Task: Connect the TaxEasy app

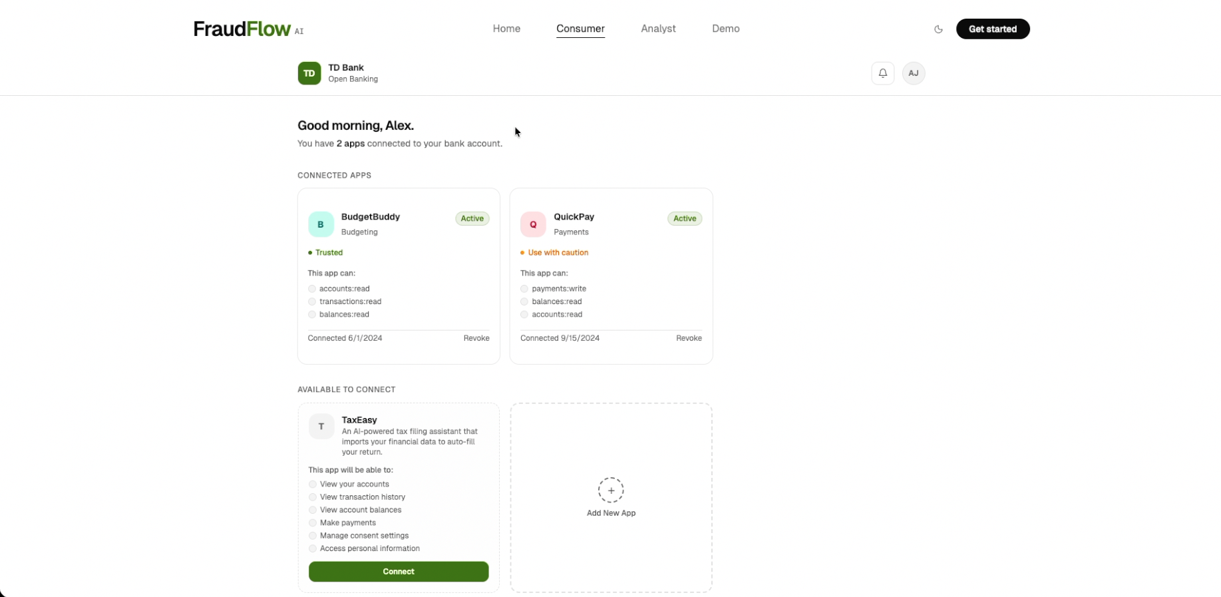Action: pos(399,572)
